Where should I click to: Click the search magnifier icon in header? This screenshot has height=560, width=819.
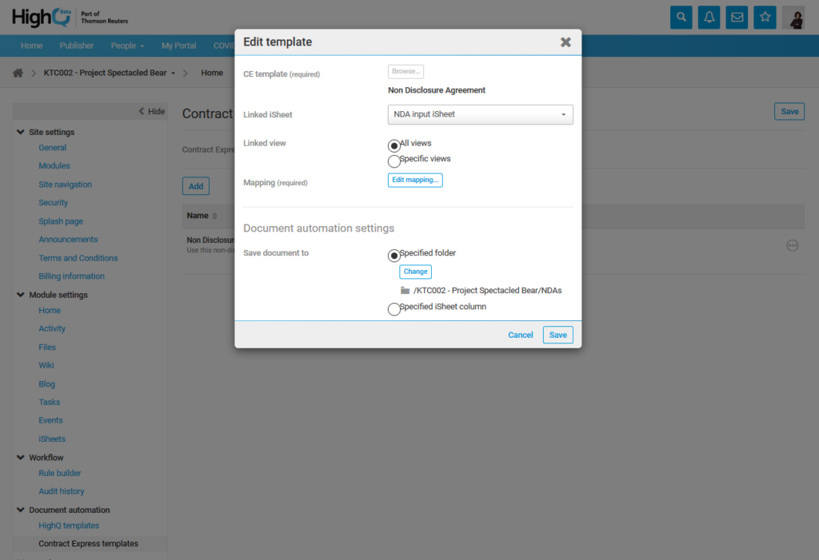[x=681, y=17]
